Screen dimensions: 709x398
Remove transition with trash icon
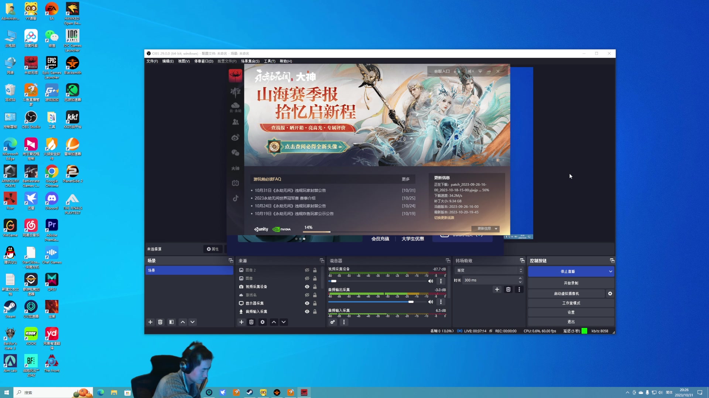click(x=508, y=290)
